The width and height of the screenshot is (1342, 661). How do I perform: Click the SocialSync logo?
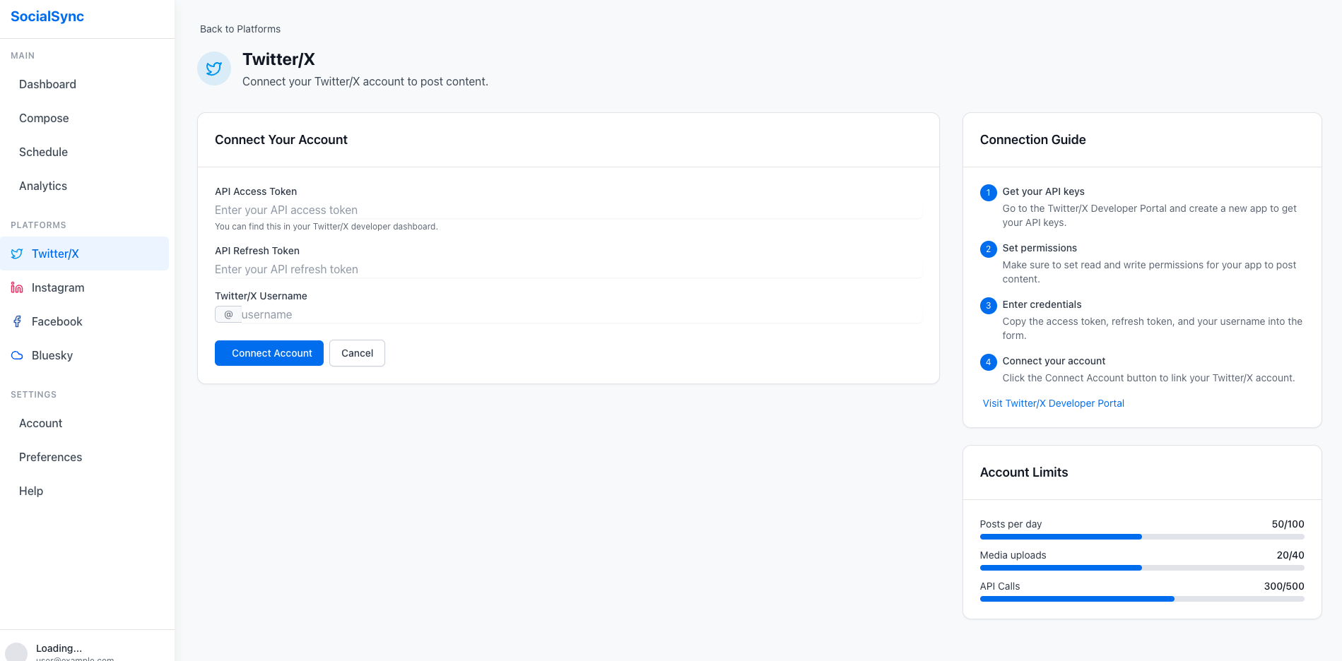47,16
